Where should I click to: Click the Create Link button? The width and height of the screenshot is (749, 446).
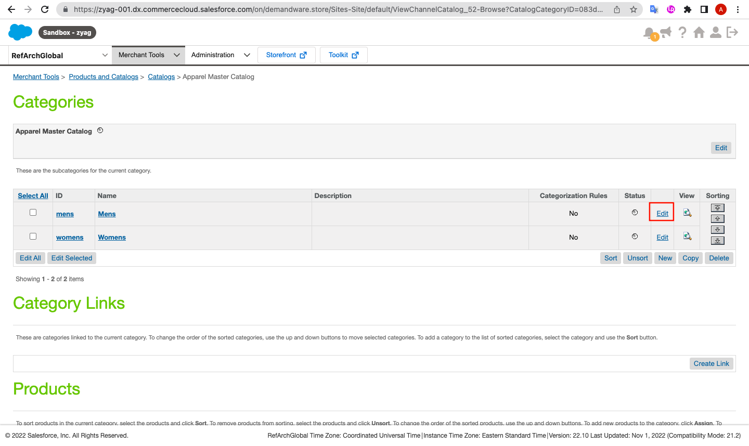pyautogui.click(x=711, y=364)
